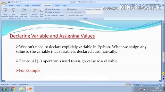This screenshot has height=92, width=165.
Task: Click the Resolution monitor icon
Action: [68, 9]
